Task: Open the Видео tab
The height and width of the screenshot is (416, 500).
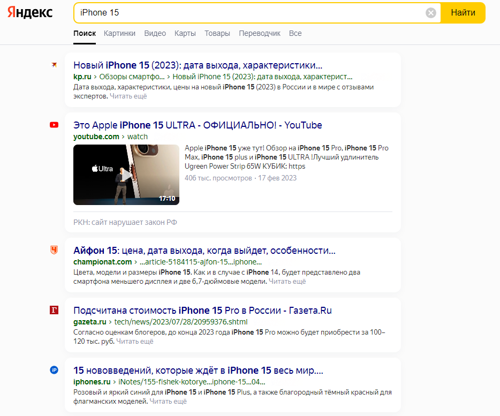Action: [x=155, y=33]
